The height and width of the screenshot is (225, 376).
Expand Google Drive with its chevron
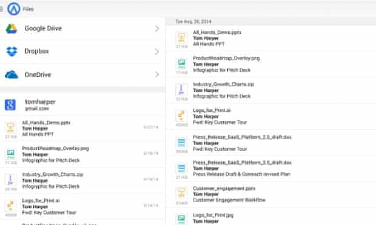[157, 28]
